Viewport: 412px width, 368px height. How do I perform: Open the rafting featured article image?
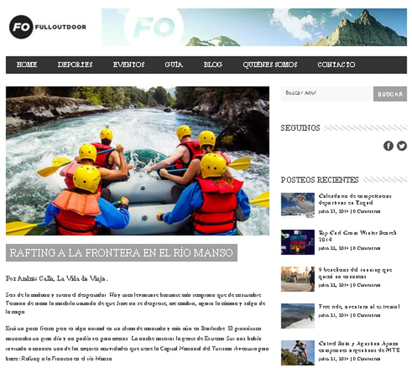click(137, 160)
